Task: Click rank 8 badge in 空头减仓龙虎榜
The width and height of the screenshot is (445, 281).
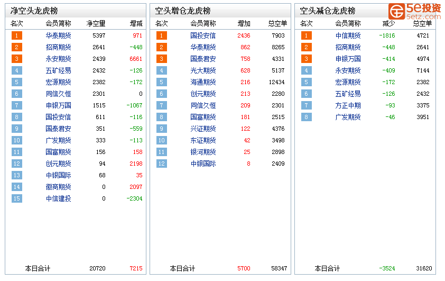Action: pos(306,117)
